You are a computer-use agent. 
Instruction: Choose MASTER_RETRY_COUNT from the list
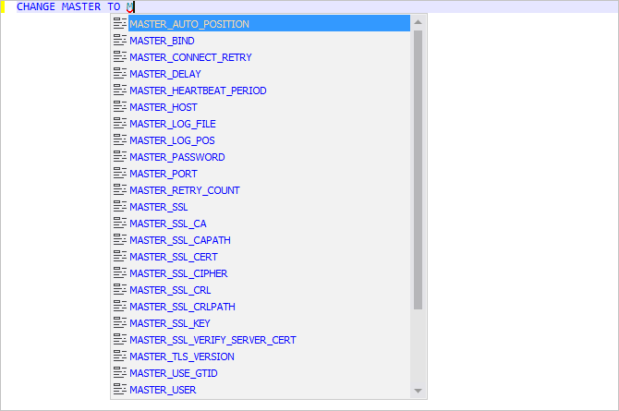(261, 190)
